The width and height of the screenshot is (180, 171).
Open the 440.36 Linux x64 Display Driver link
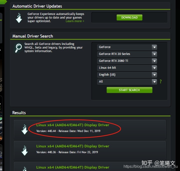[x=73, y=146]
